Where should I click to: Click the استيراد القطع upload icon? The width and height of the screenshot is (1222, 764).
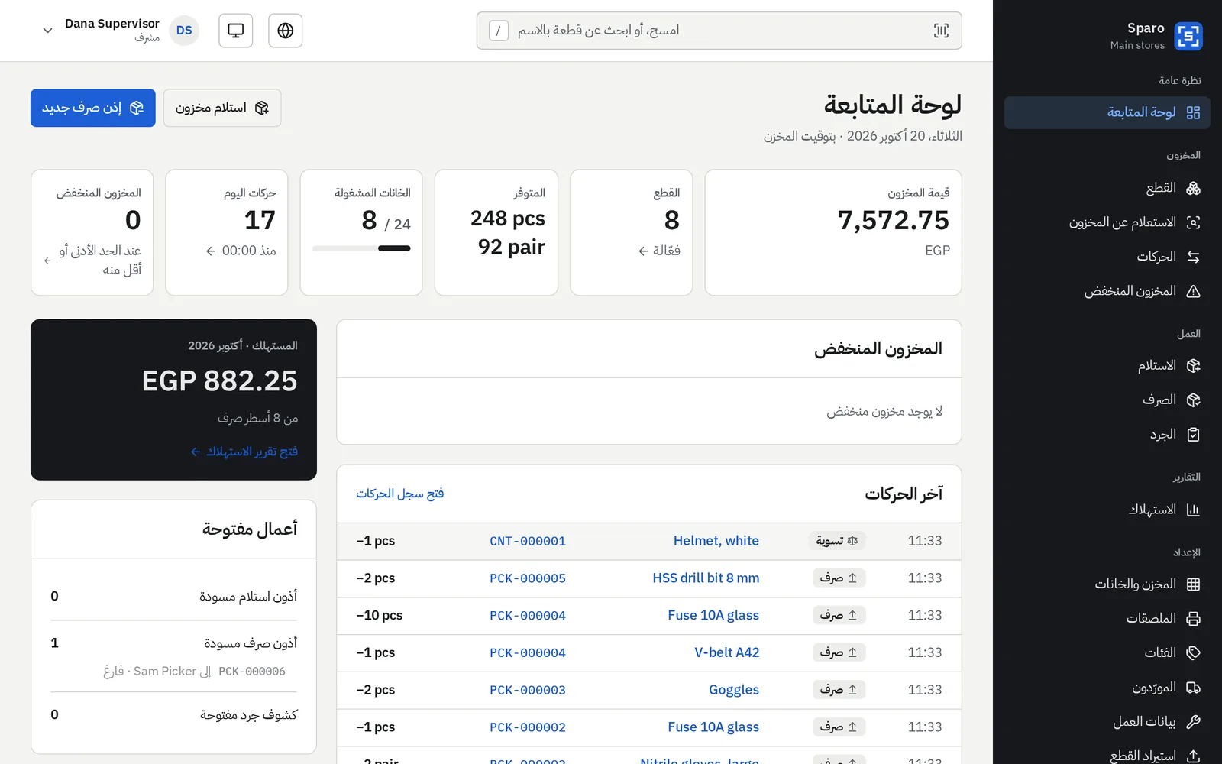[x=1193, y=756]
